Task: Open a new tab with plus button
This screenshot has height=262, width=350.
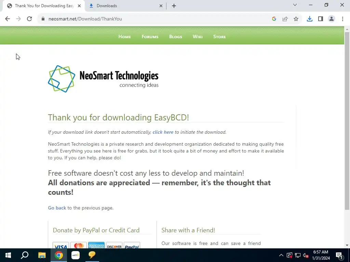Action: coord(174,6)
